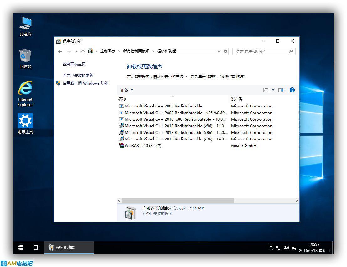Select Microsoft Visual C++ 2015 Redistributable row
The width and height of the screenshot is (347, 267).
coord(173,139)
